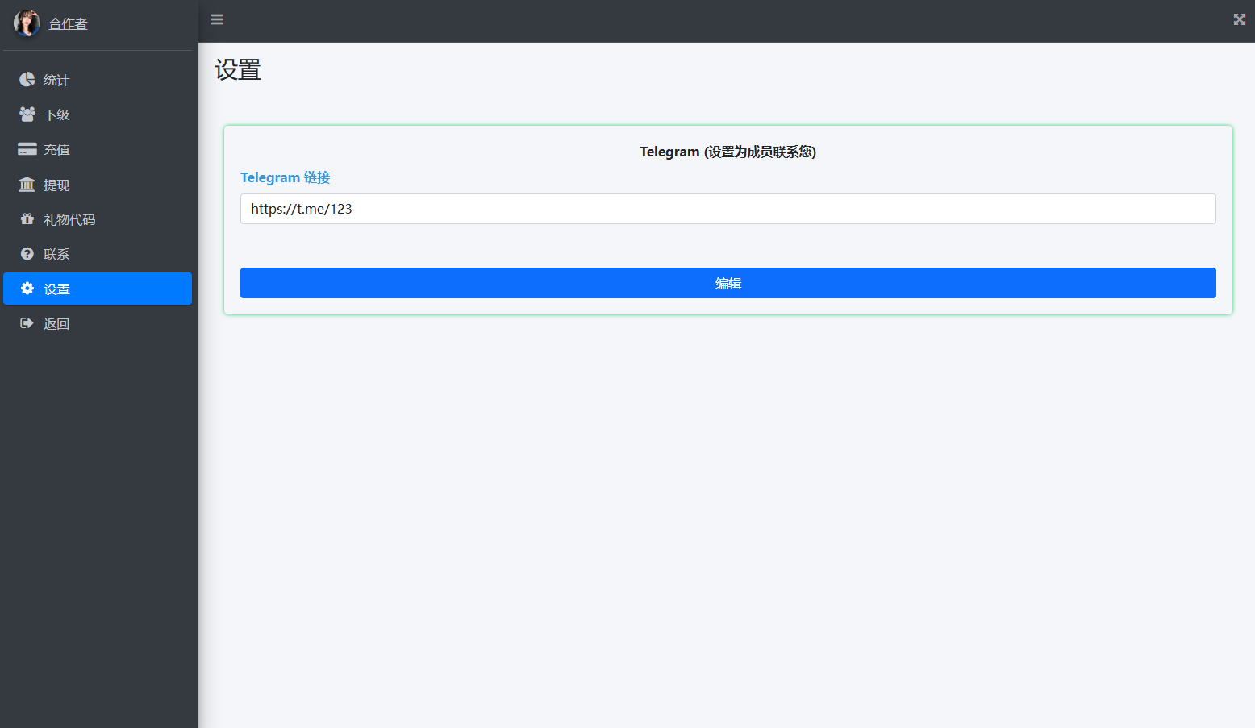Toggle the sidebar with the hamburger icon

point(217,19)
